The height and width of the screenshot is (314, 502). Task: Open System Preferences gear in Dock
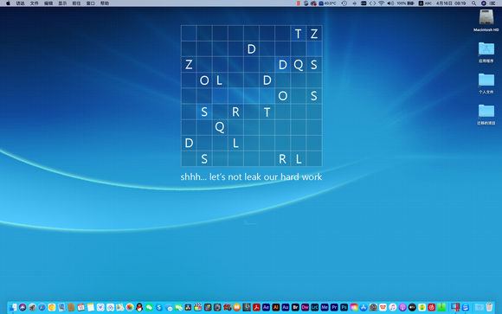373,308
